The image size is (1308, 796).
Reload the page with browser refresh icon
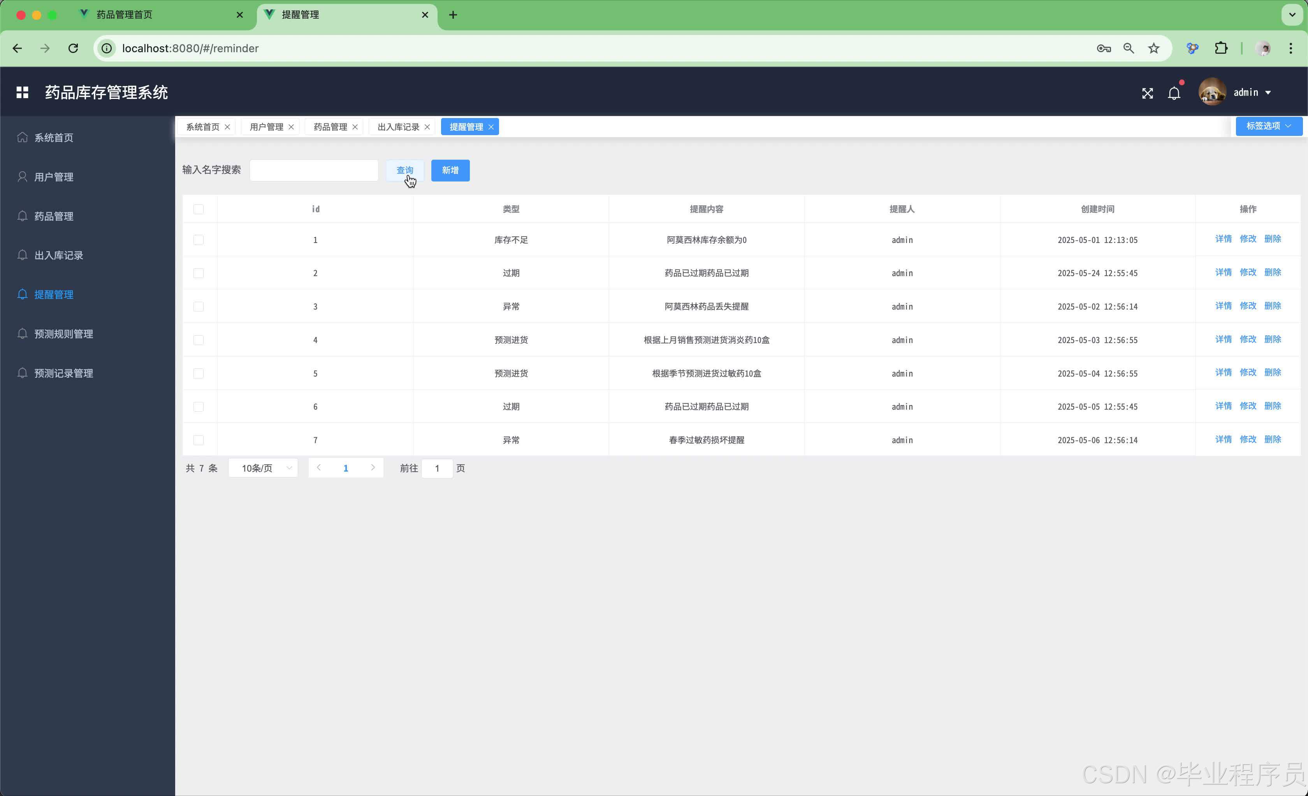click(x=73, y=48)
